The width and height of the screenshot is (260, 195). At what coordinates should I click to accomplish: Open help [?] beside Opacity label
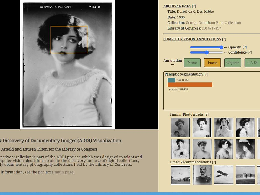pyautogui.click(x=245, y=47)
